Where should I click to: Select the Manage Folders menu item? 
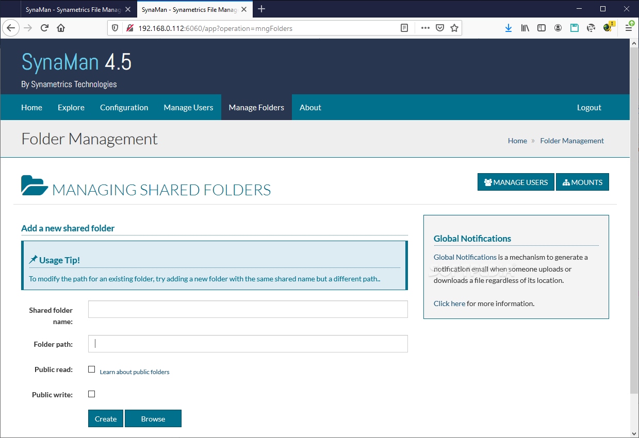coord(256,107)
